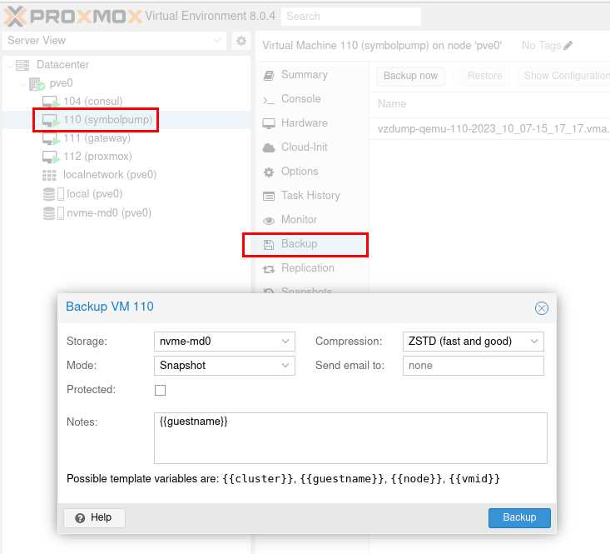The height and width of the screenshot is (554, 610).
Task: Click the localnetwork grid icon
Action: pyautogui.click(x=49, y=175)
